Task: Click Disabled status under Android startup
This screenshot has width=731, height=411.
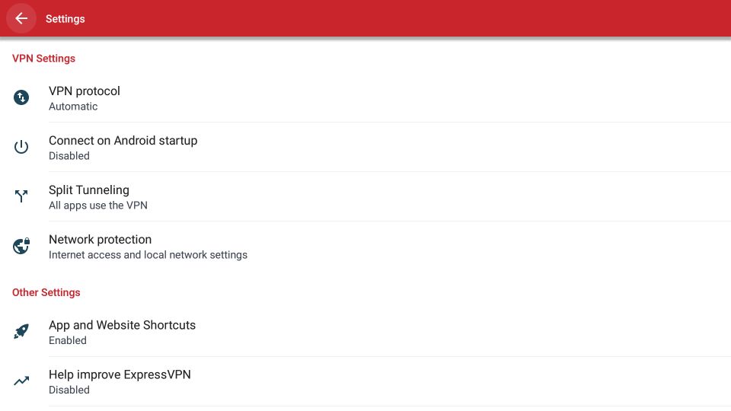Action: point(69,156)
